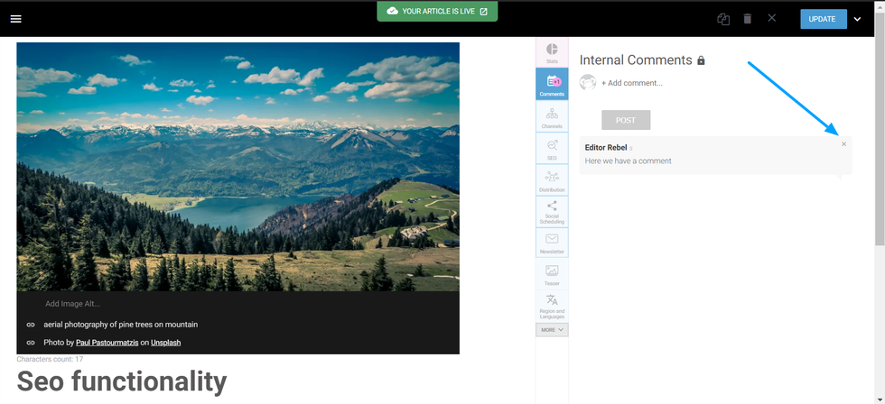885x404 pixels.
Task: Open the Your Article Is Live link
Action: click(437, 11)
